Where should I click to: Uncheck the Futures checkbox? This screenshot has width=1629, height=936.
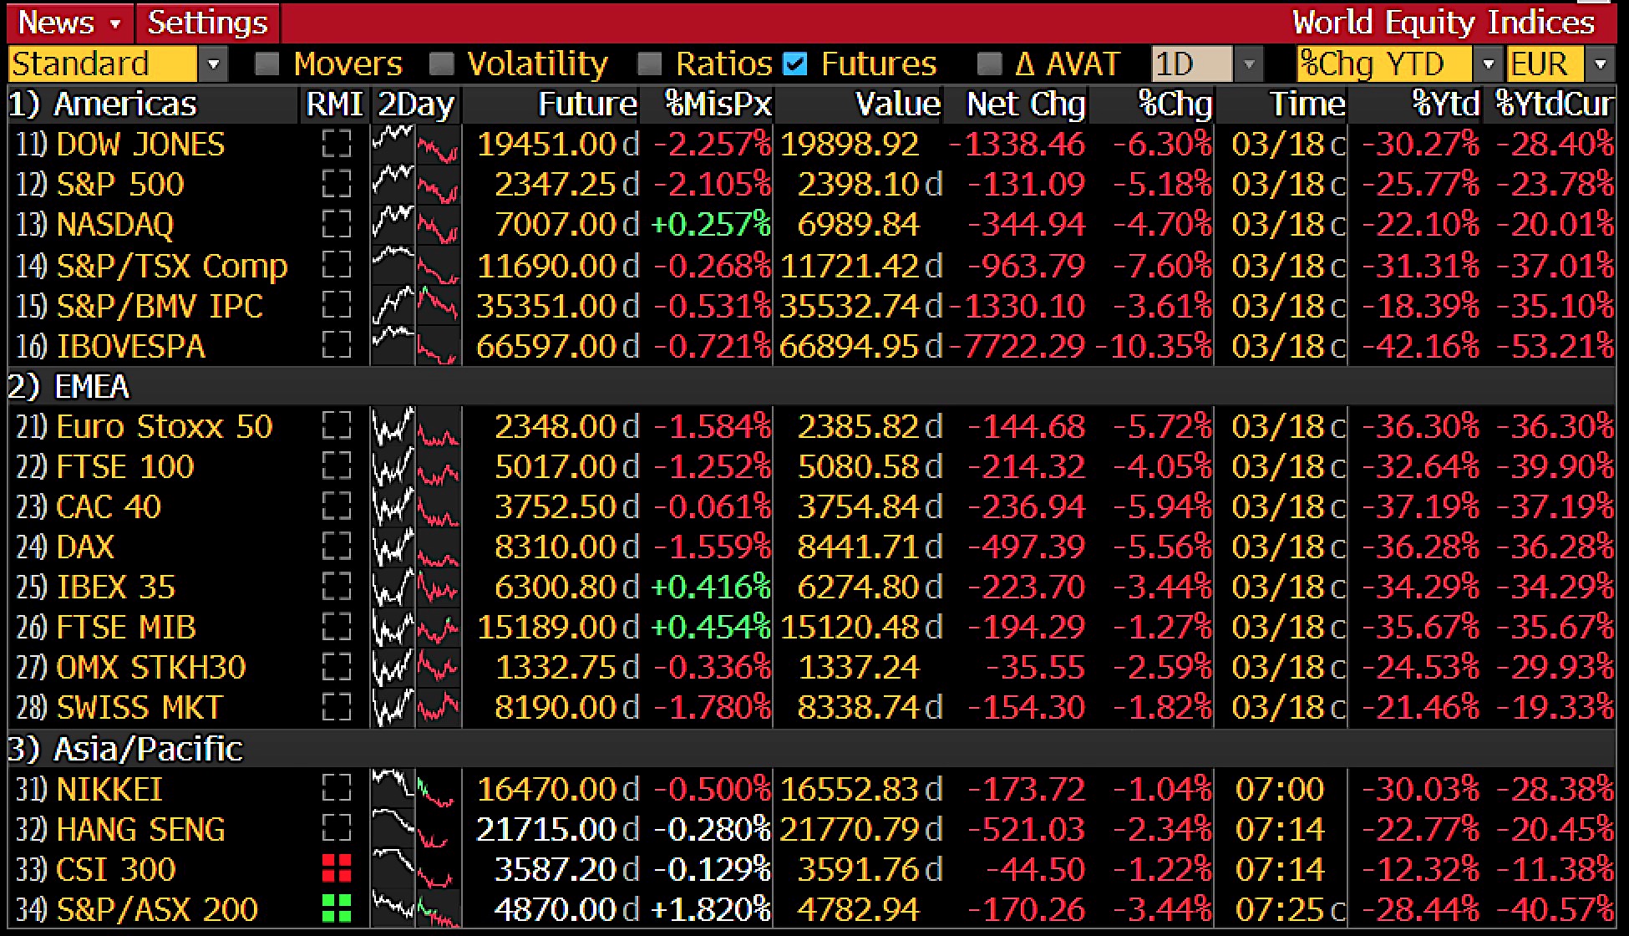pos(796,64)
